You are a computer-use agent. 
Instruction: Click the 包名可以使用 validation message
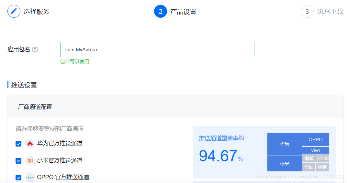(74, 62)
